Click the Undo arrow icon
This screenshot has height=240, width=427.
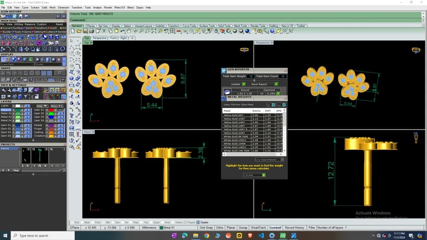(x=123, y=31)
